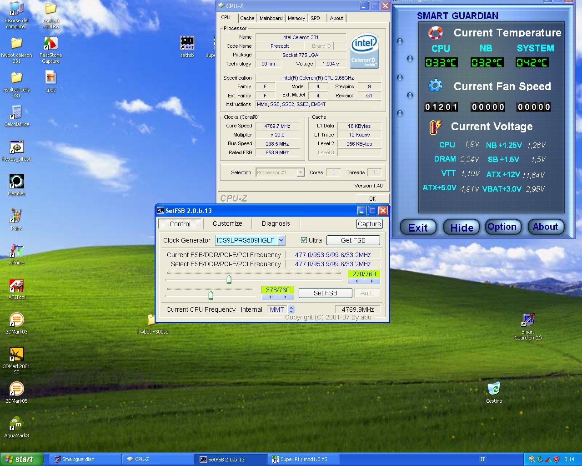Viewport: 582px width, 466px height.
Task: Click the Get FSB button
Action: 353,240
